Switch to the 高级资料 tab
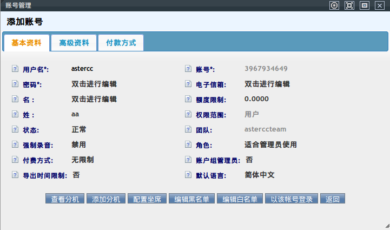This screenshot has height=230, width=390. pos(74,43)
